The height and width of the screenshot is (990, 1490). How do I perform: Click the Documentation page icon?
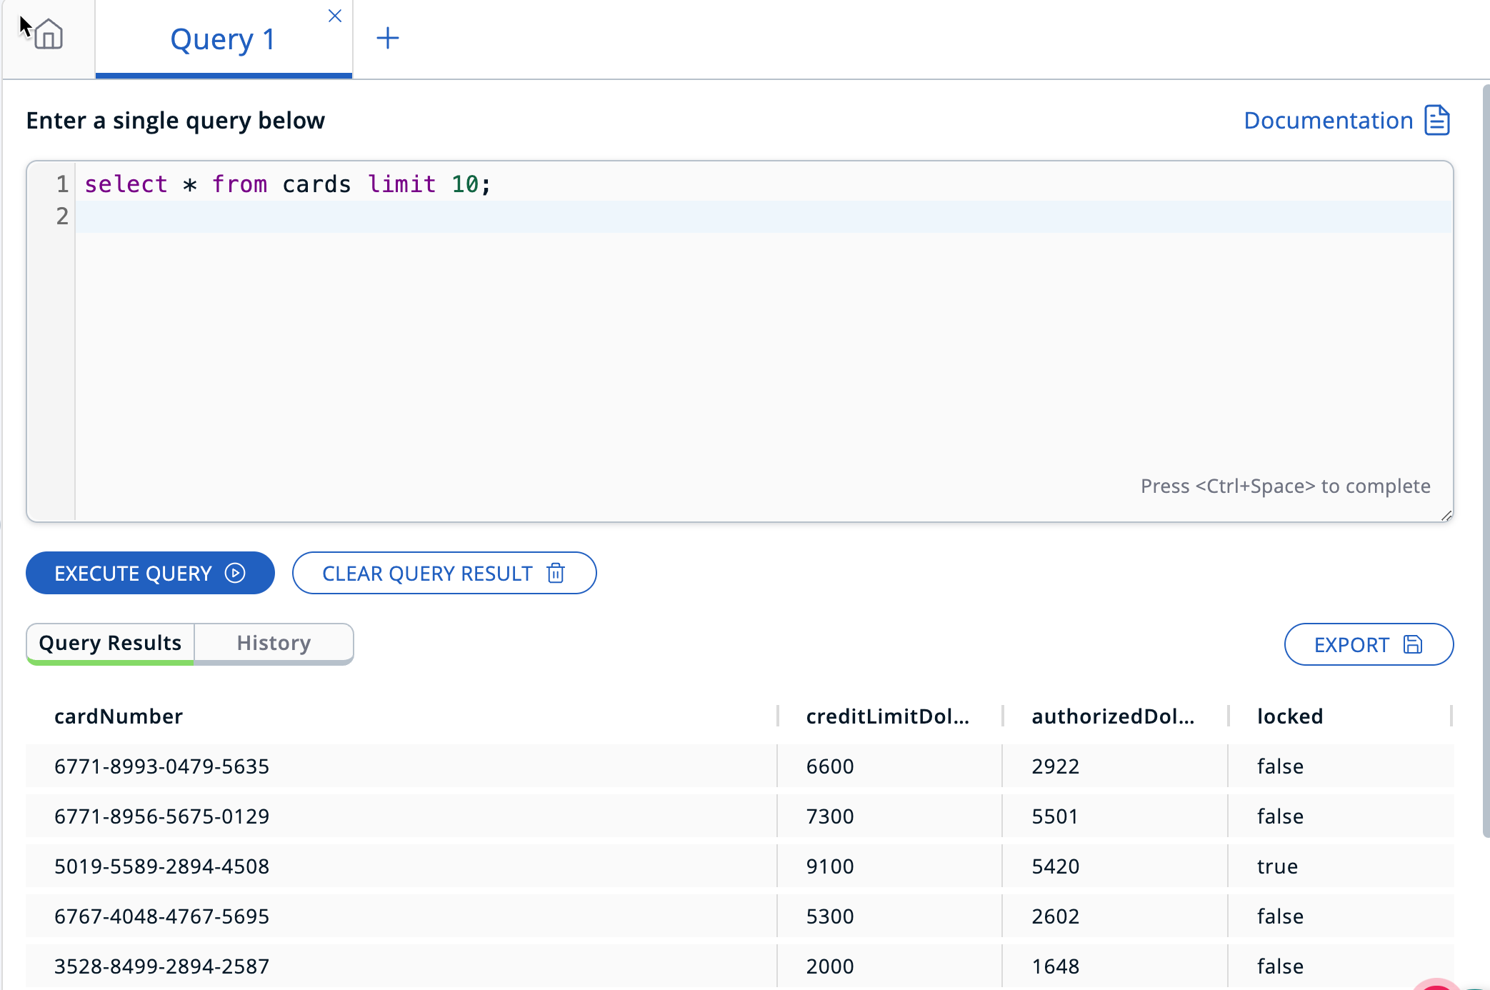(1436, 120)
